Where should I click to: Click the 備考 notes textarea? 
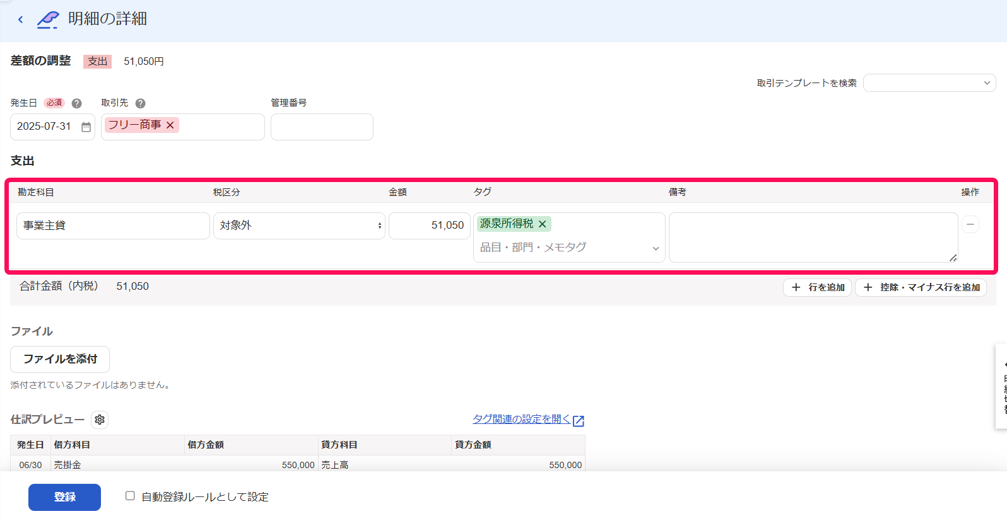click(x=813, y=238)
